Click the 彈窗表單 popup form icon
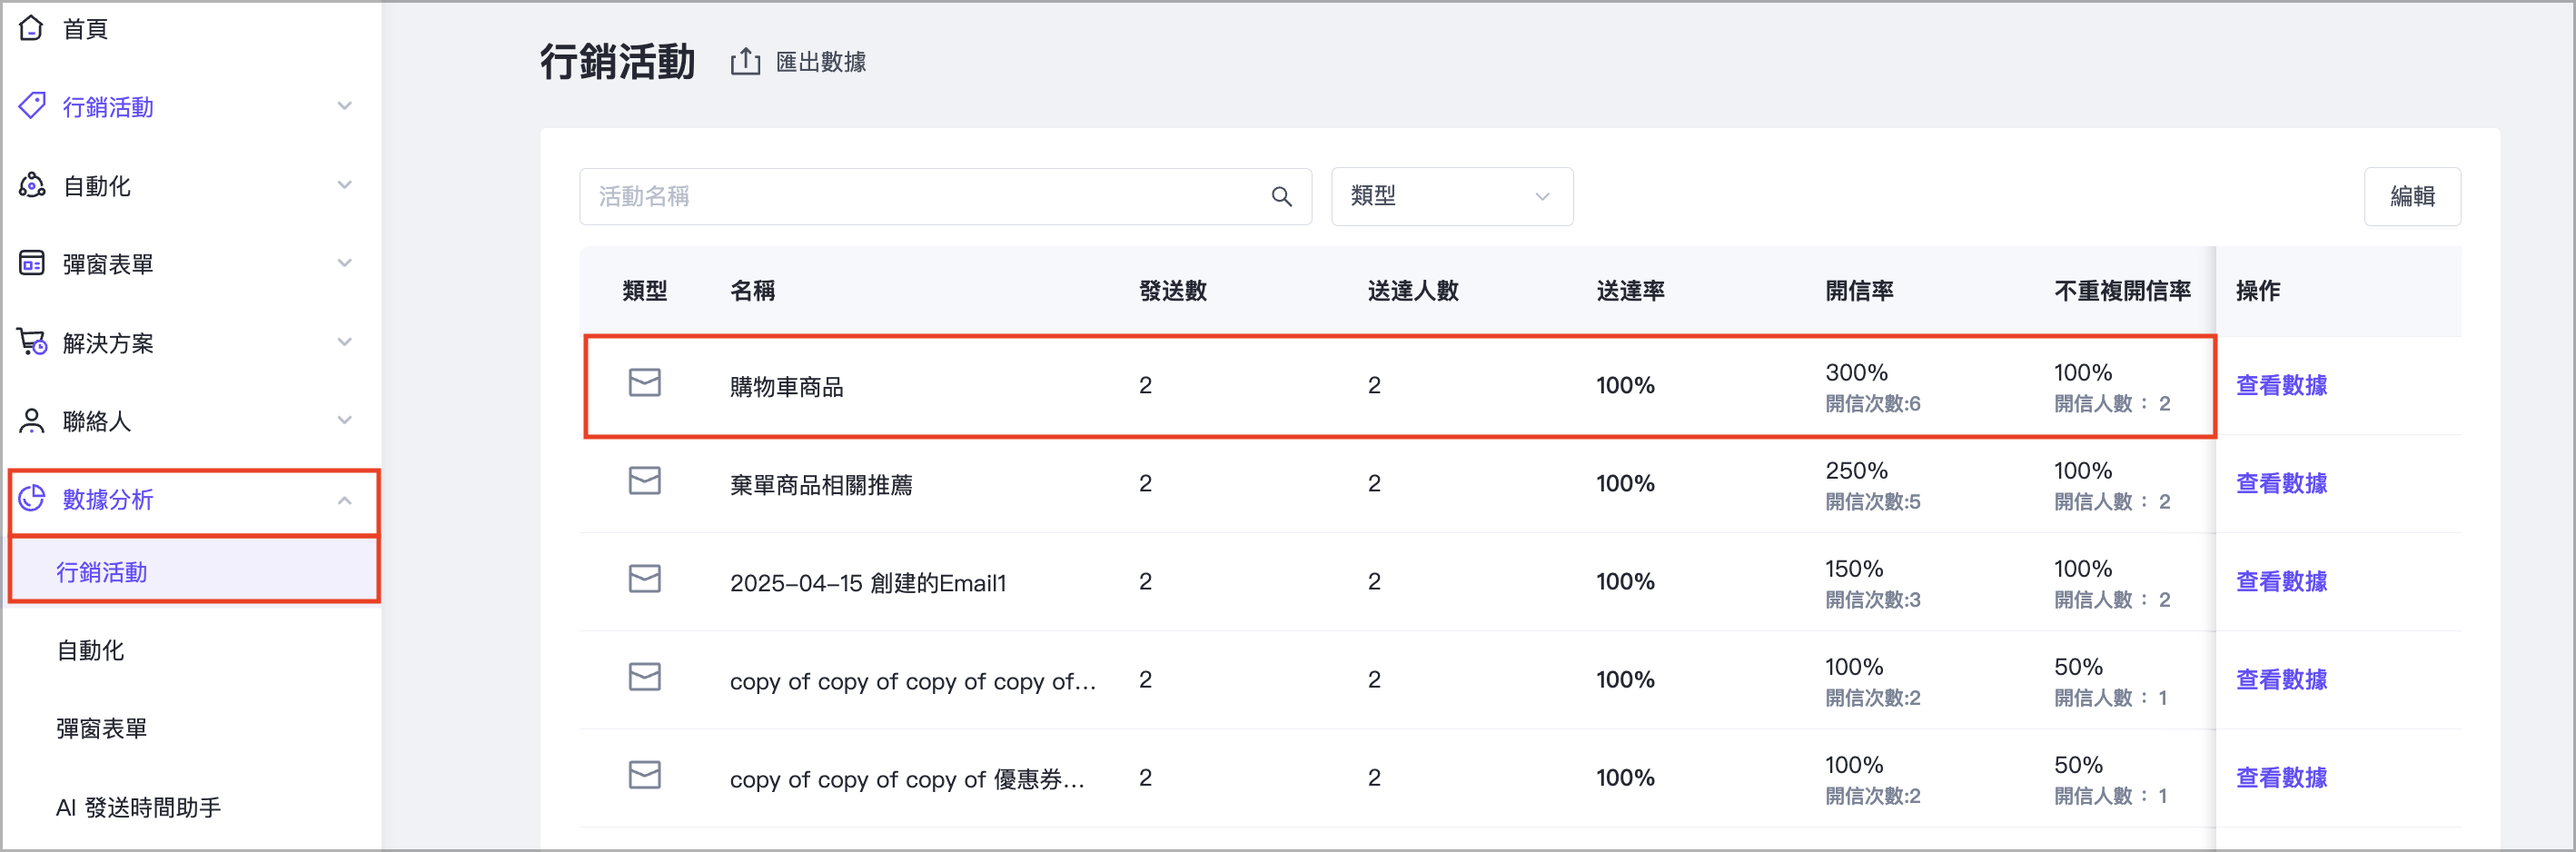The image size is (2576, 852). click(x=32, y=263)
